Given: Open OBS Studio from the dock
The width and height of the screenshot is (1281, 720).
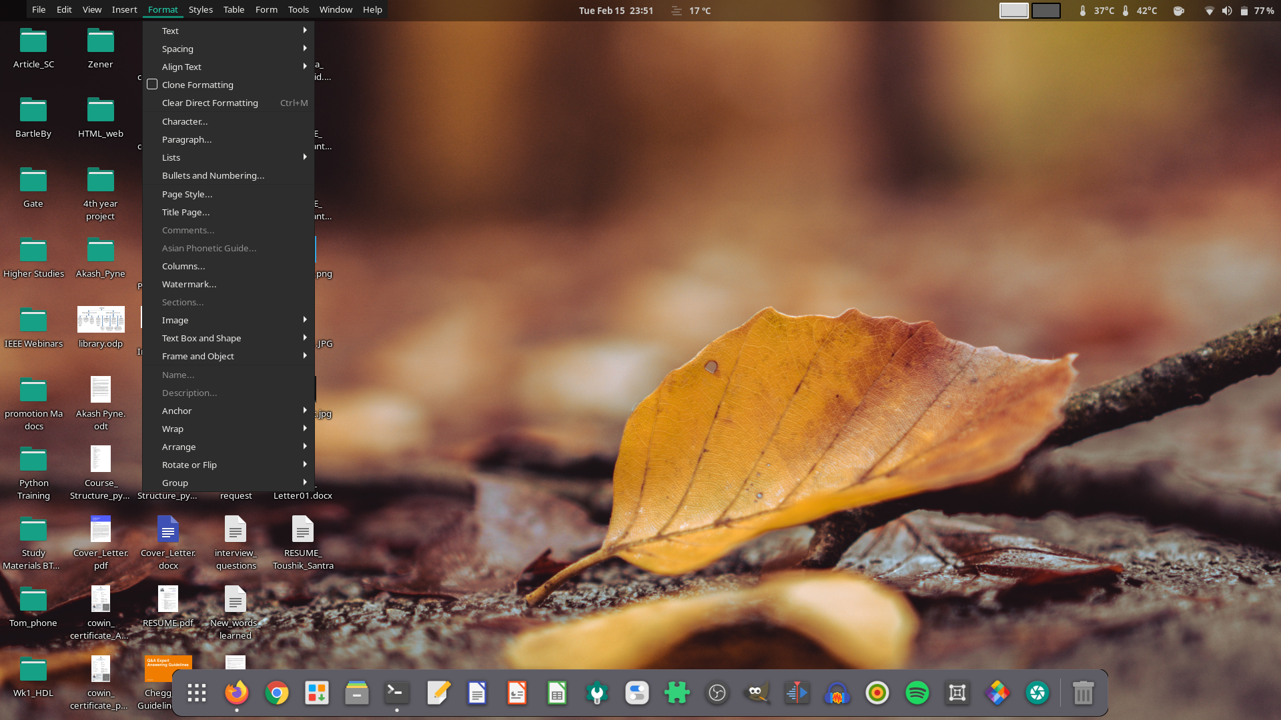Looking at the screenshot, I should 717,693.
